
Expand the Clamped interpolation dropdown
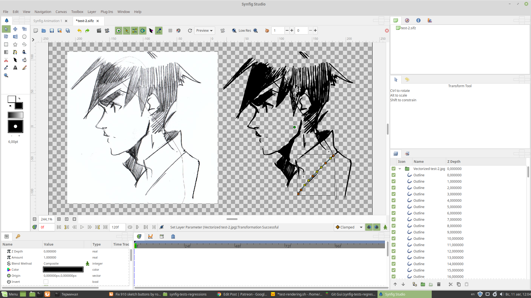(x=361, y=227)
